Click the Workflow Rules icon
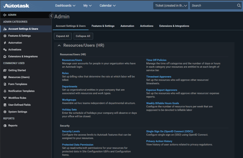Image resolution: width=243 pixels, height=158 pixels. 5,98
